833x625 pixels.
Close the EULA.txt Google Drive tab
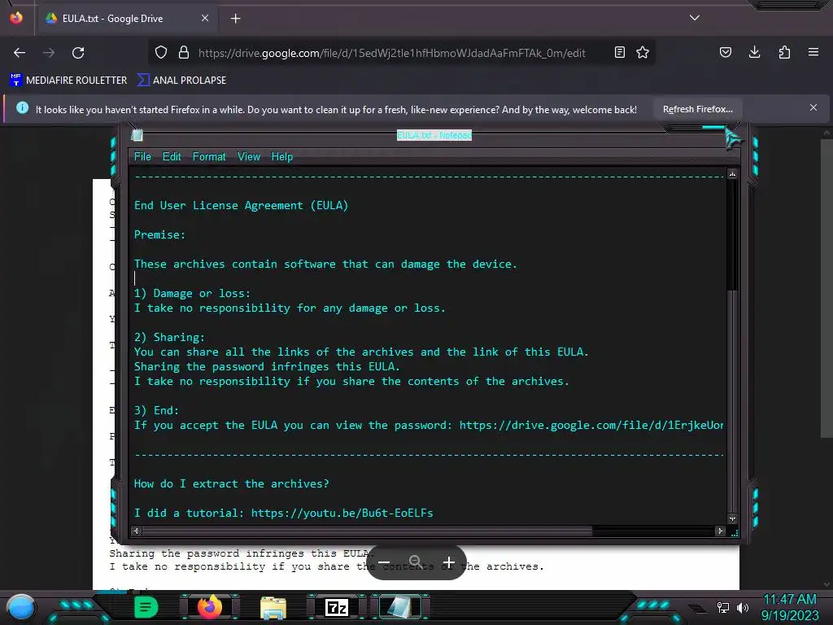point(205,19)
